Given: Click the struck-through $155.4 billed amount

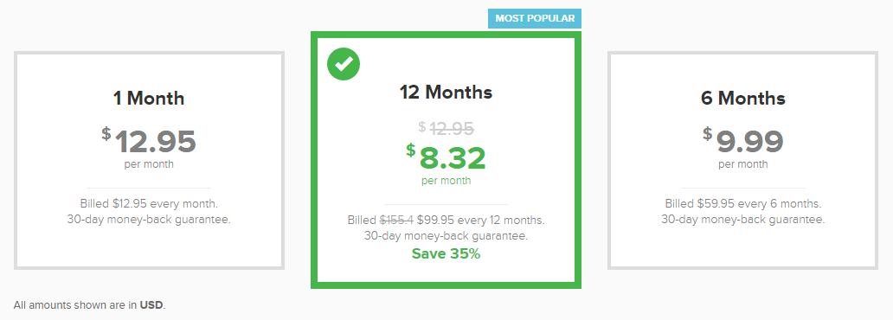Looking at the screenshot, I should coord(397,220).
